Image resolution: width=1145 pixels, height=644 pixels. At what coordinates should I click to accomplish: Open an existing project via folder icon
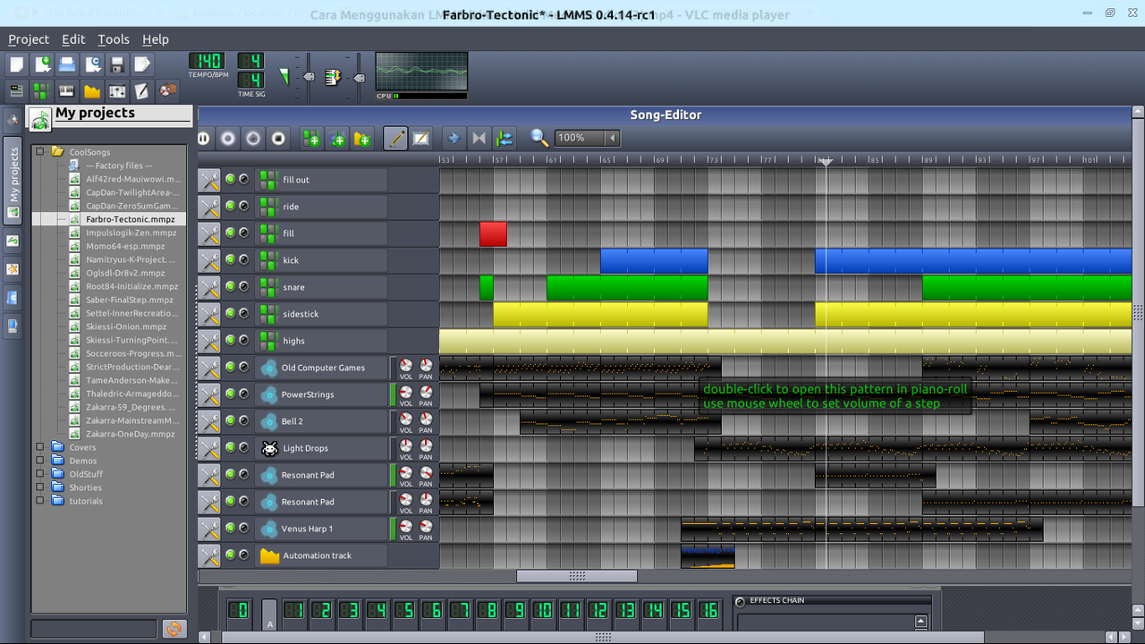(67, 64)
